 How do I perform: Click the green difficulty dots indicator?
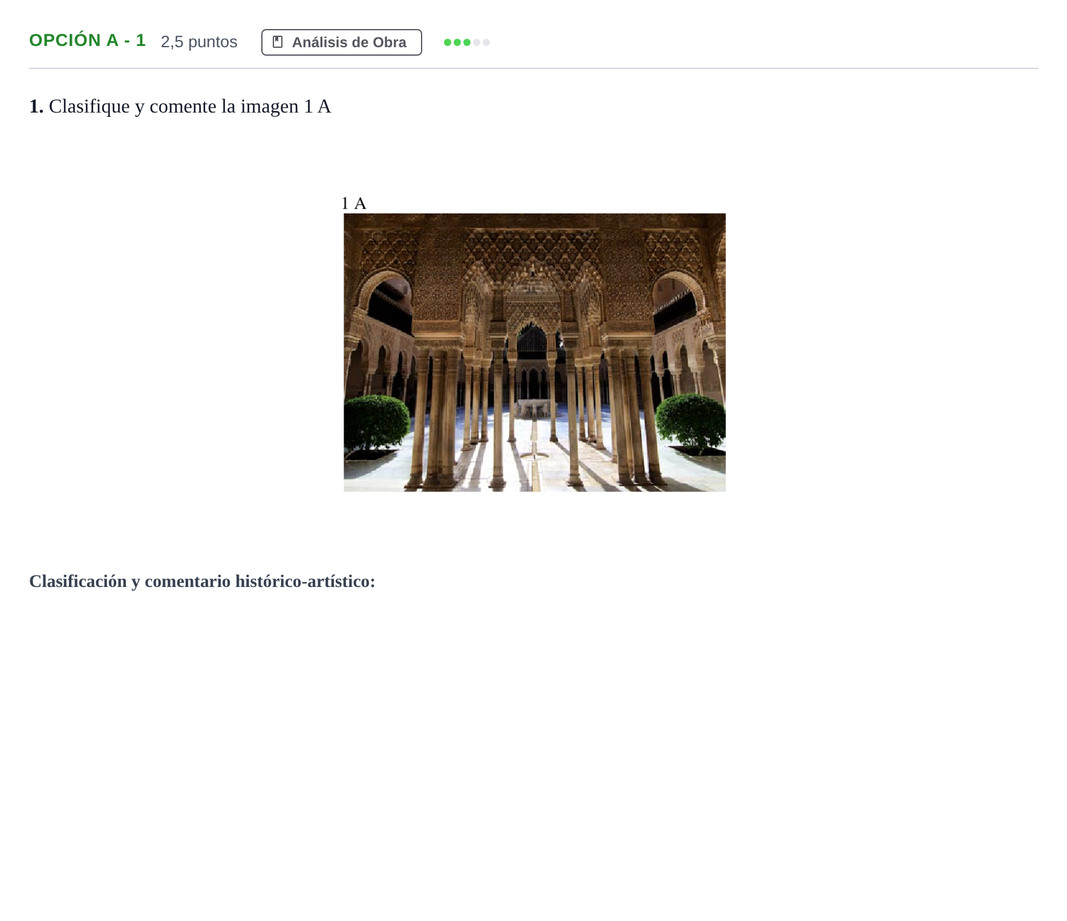(466, 42)
